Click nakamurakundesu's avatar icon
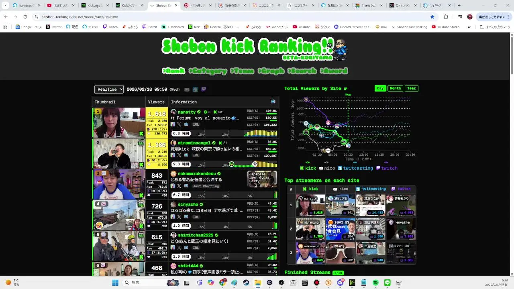The height and width of the screenshot is (289, 514). (x=173, y=174)
